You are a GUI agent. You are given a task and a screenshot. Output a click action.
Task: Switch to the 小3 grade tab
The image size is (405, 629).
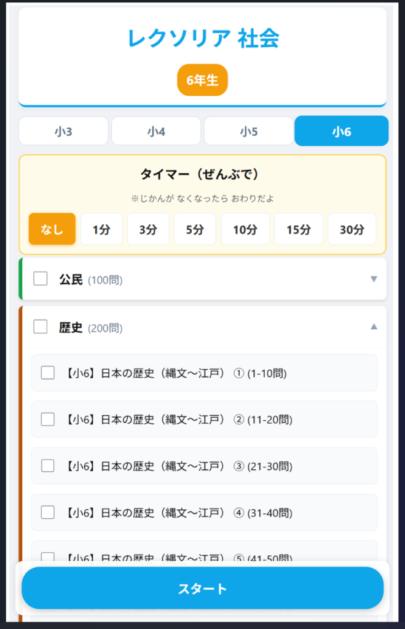63,131
